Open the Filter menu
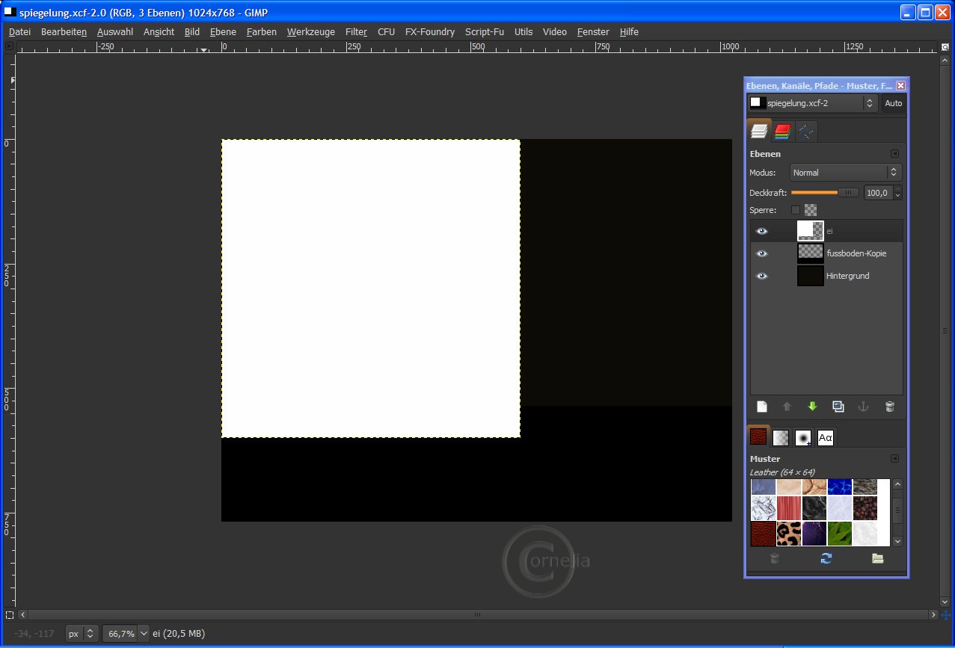 tap(356, 32)
